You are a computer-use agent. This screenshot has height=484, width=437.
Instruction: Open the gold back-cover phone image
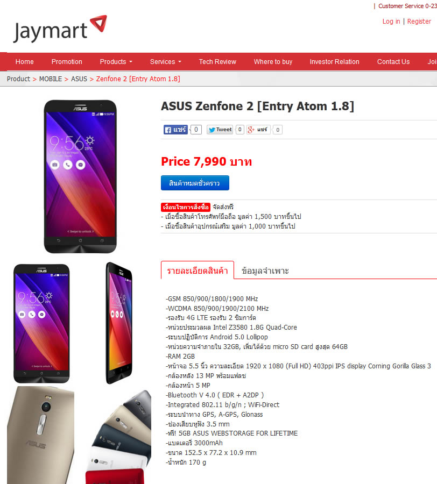click(x=40, y=435)
